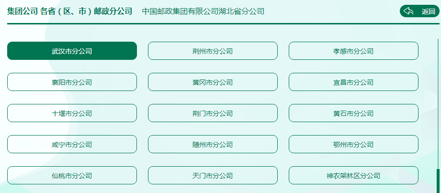Open 黄冈市分公司 branch

click(x=213, y=82)
